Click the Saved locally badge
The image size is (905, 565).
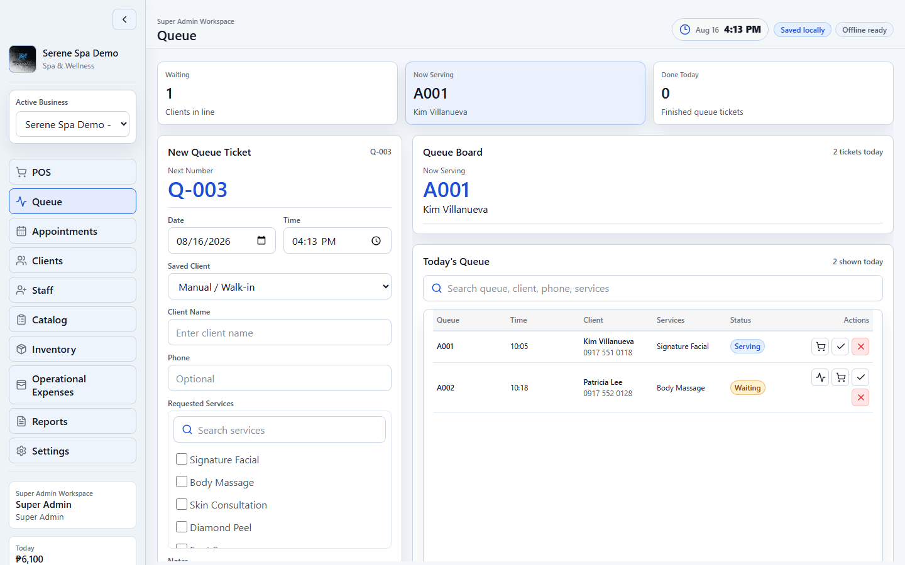pos(803,30)
